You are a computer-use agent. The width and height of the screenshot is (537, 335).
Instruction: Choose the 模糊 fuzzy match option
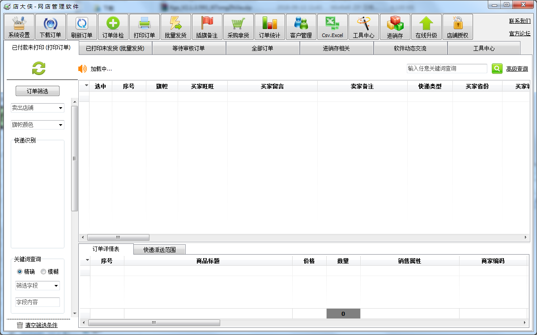point(43,272)
